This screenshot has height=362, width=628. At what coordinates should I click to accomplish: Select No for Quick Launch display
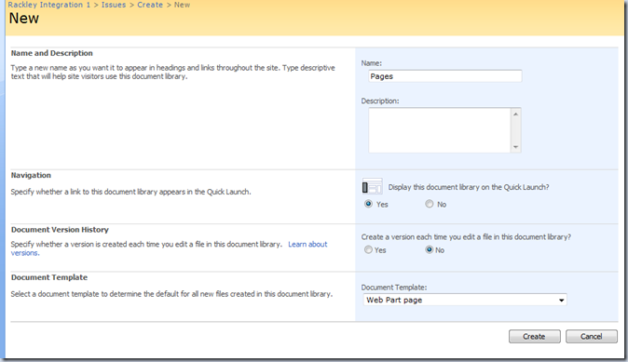point(429,204)
